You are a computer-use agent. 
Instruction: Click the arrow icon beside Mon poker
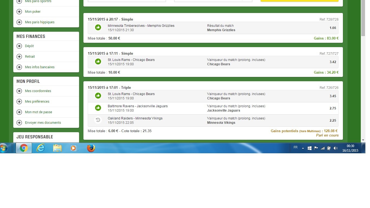coord(19,12)
